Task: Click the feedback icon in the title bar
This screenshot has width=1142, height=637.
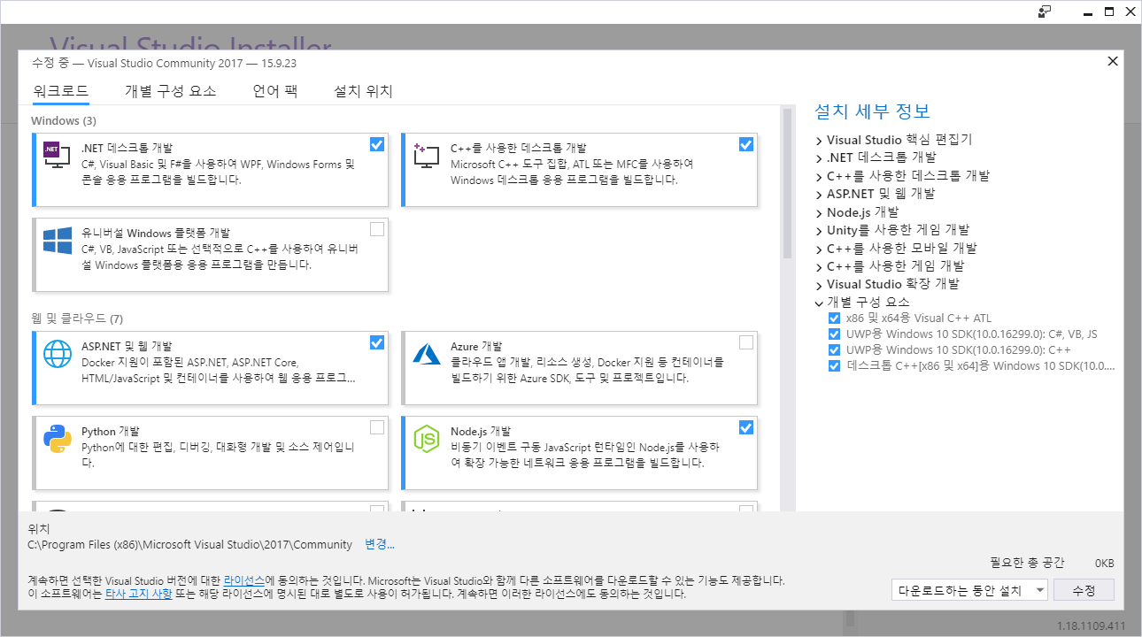Action: click(x=1046, y=12)
